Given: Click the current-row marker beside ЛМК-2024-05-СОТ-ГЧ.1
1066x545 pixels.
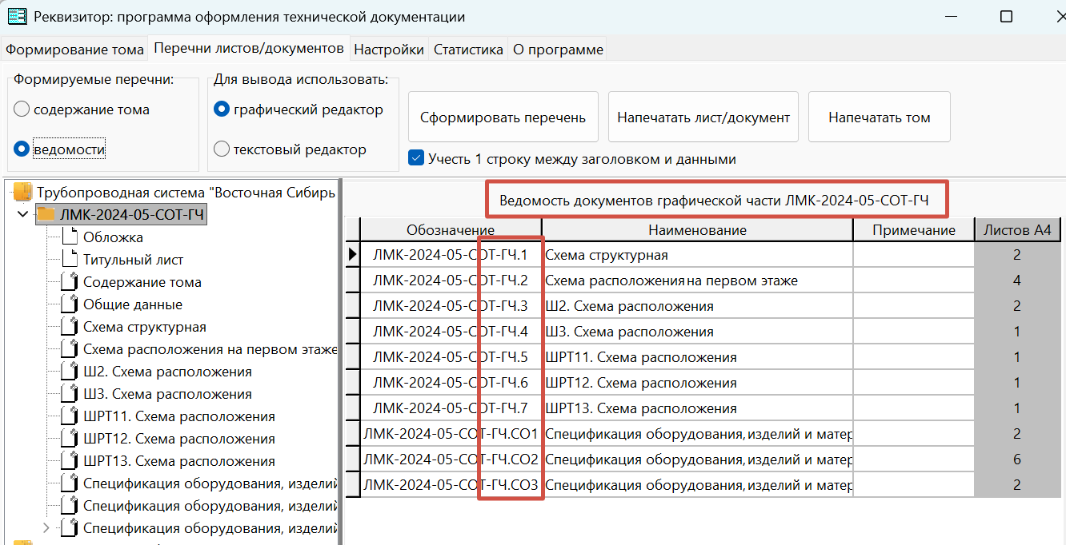Looking at the screenshot, I should coord(352,255).
